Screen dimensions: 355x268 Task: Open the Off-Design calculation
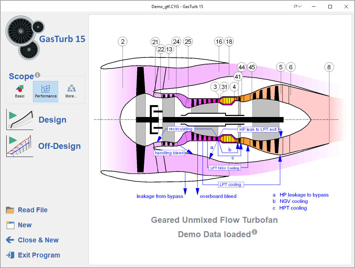point(60,146)
